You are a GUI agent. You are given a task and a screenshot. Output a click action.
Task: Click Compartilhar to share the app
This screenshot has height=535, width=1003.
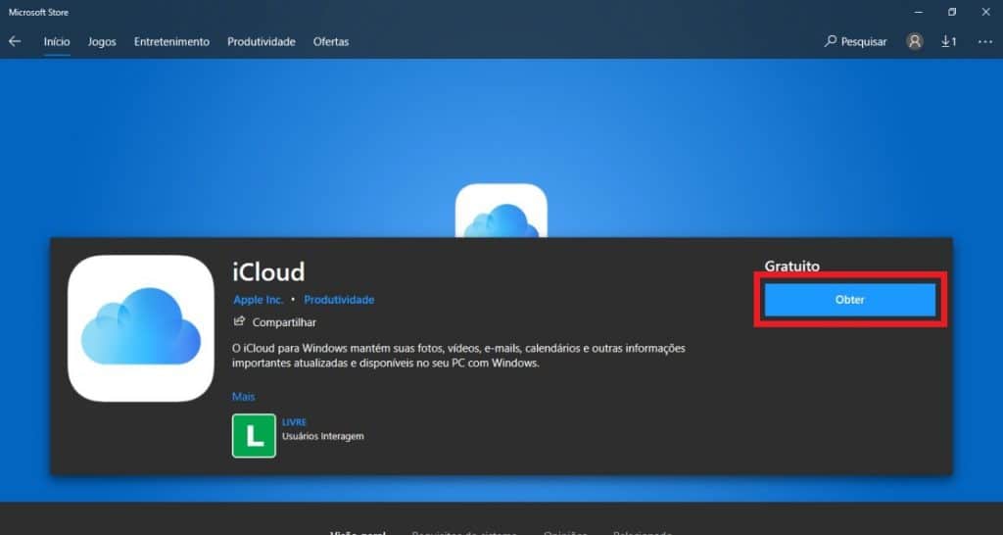[275, 322]
